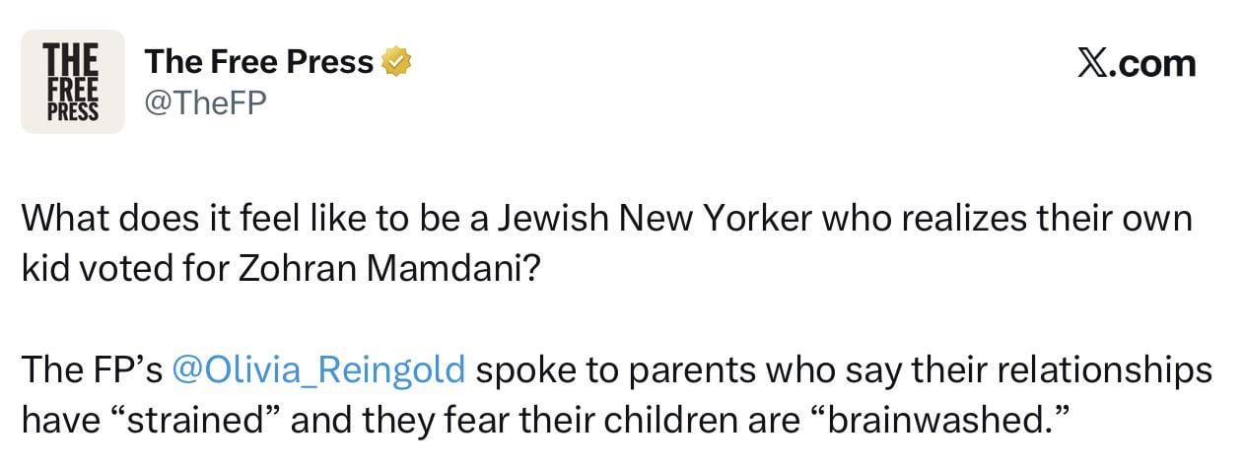Click the word 'THE' in the avatar logo
Screen dimensions: 1243x467
[x=72, y=58]
